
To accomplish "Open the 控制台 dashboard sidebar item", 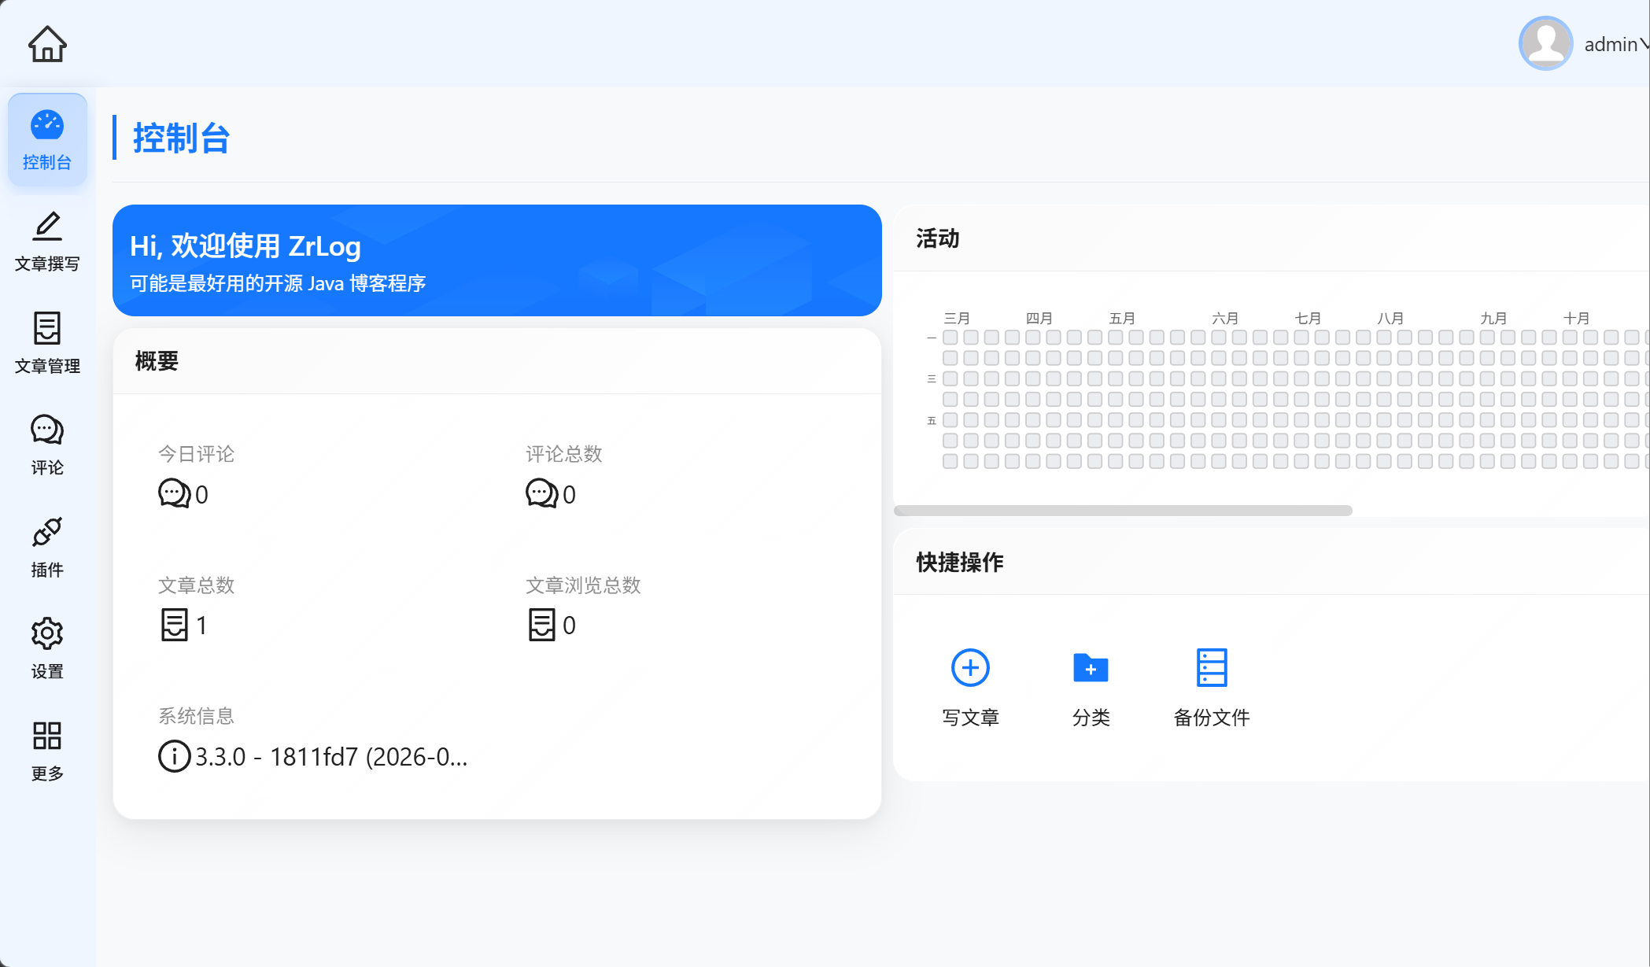I will (x=47, y=140).
